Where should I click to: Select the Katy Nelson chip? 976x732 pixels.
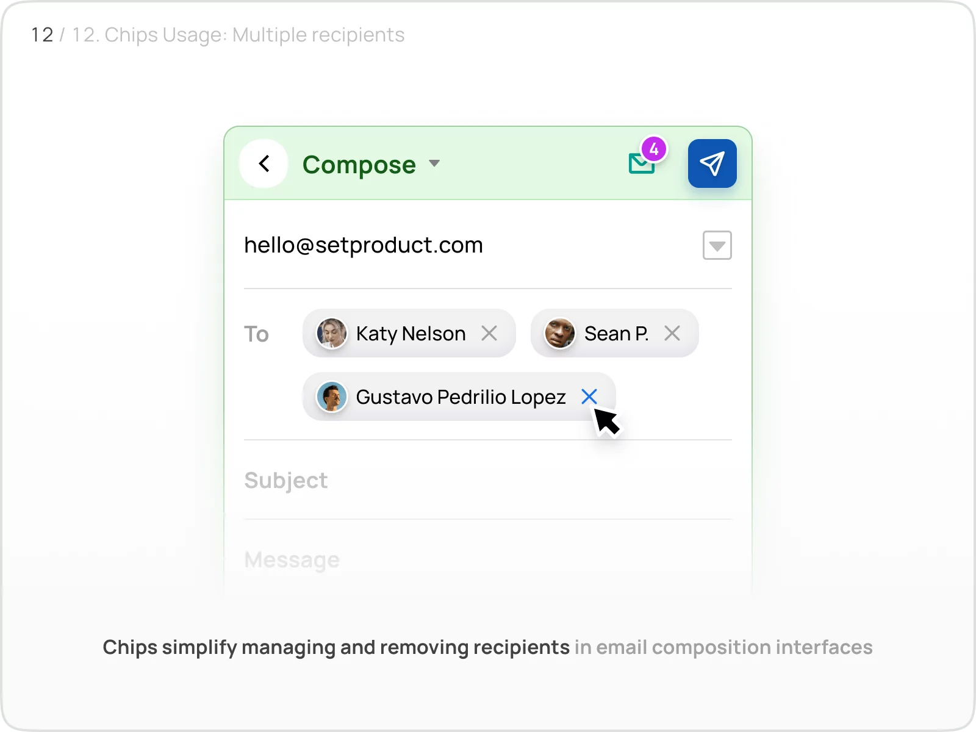pos(410,333)
